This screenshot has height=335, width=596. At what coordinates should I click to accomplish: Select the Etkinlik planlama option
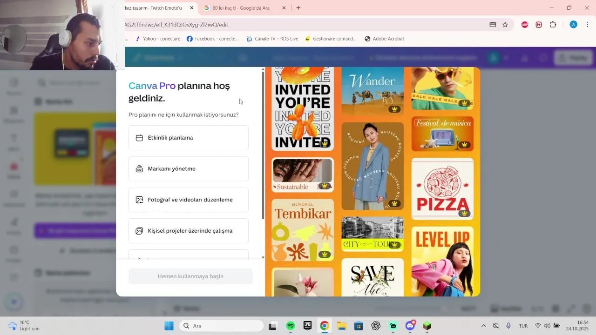(189, 138)
